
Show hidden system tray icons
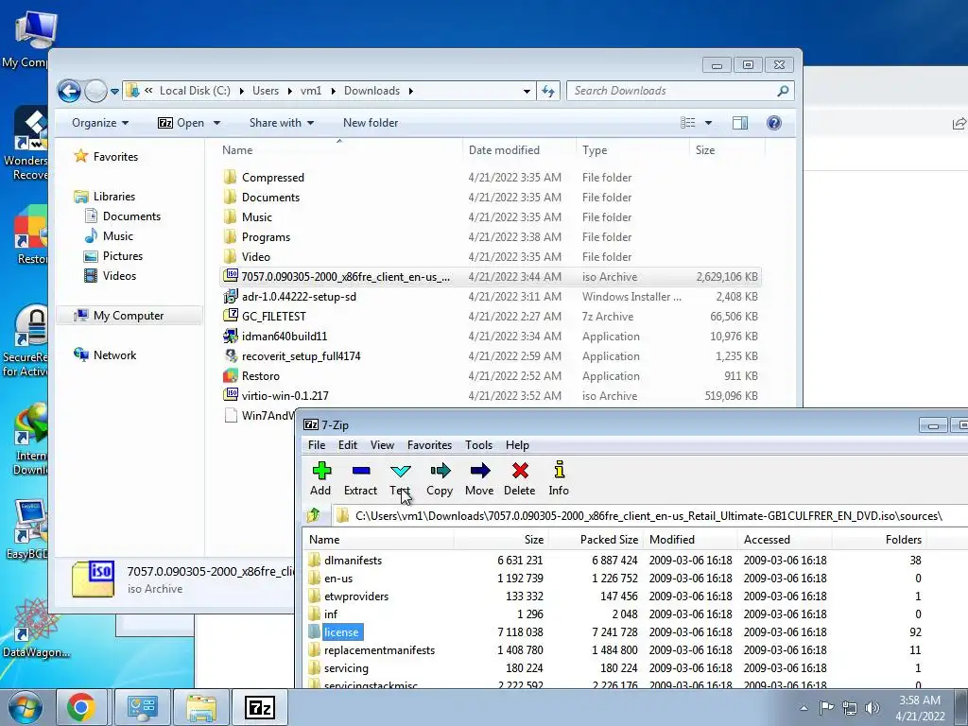tap(804, 708)
